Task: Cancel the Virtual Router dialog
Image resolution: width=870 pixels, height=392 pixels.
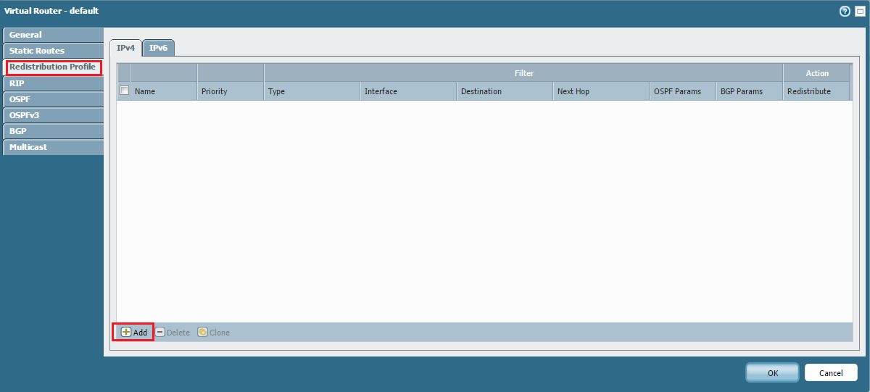Action: coord(831,372)
